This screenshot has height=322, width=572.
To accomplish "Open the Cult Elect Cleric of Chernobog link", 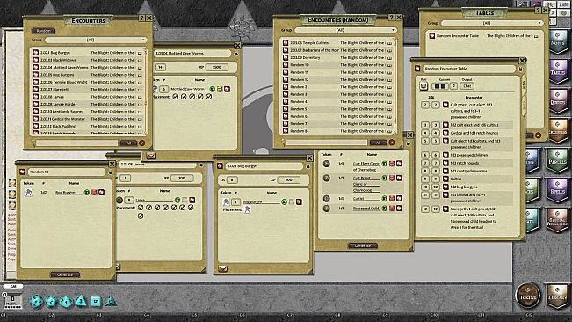I will 366,166.
